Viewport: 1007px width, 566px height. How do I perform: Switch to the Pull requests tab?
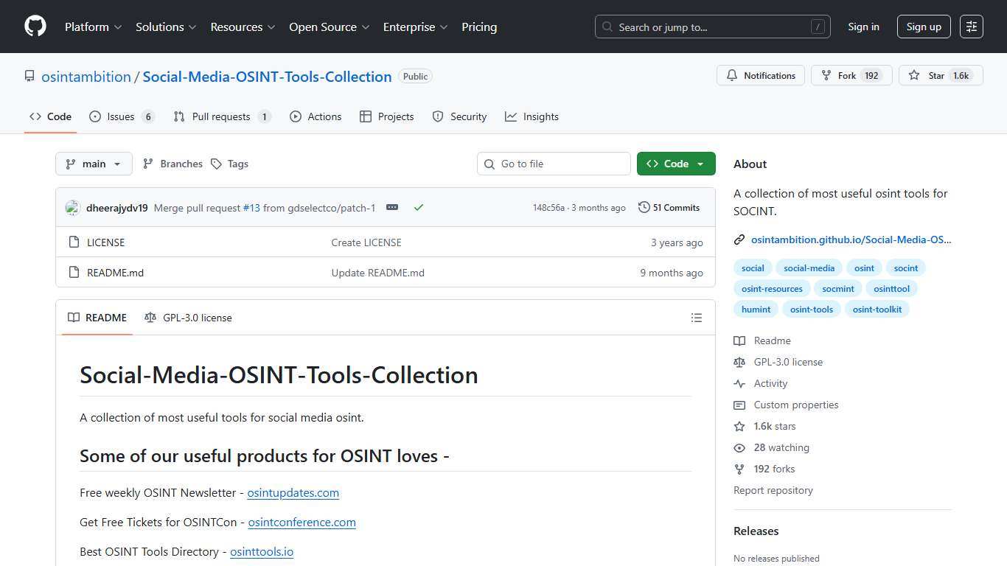(220, 116)
